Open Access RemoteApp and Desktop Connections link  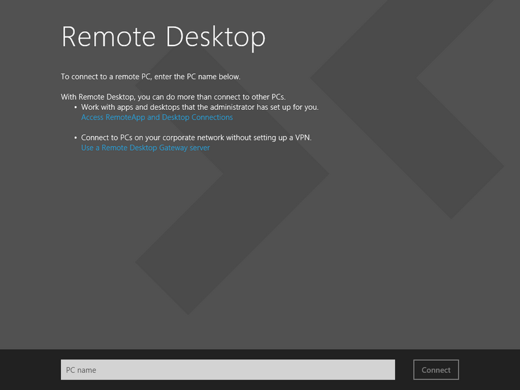pos(157,118)
